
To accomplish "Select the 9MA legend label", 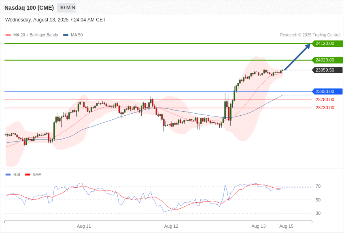I will click(x=37, y=175).
